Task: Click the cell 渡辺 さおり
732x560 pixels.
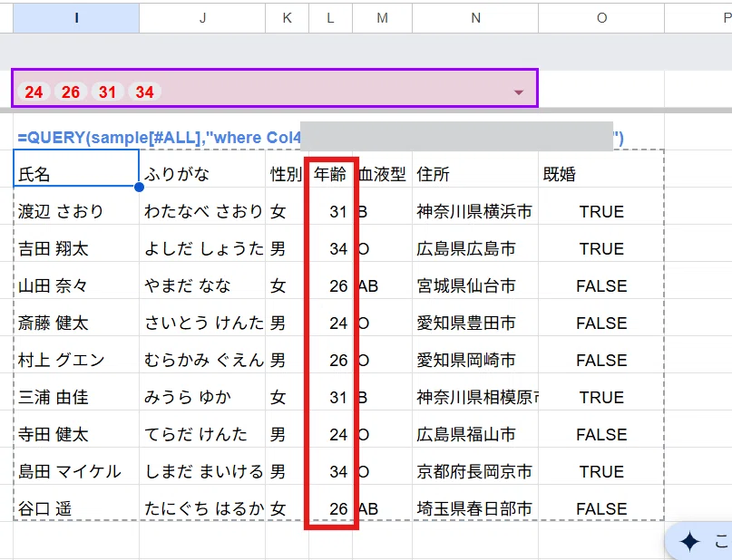Action: pos(76,206)
